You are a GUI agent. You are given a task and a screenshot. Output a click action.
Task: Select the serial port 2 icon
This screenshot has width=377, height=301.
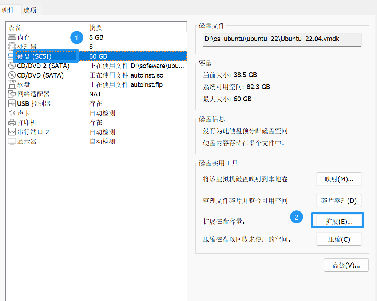(12, 132)
